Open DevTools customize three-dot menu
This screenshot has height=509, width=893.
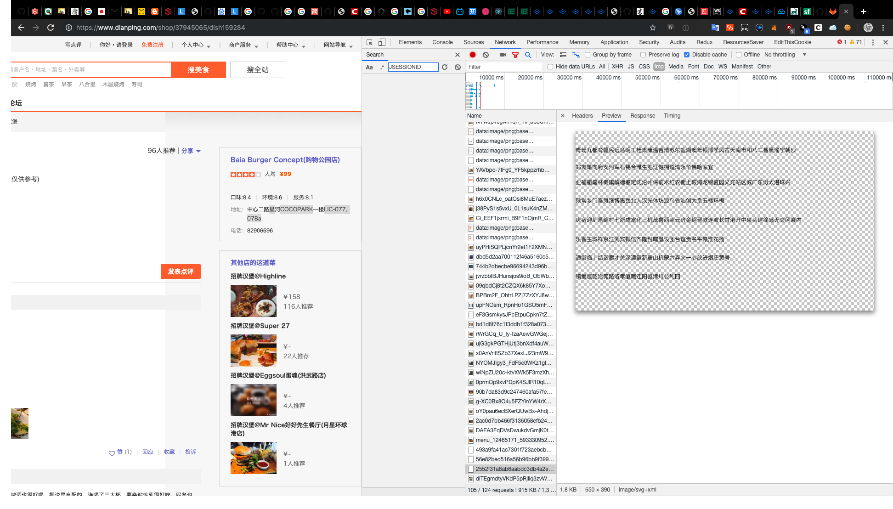point(873,42)
